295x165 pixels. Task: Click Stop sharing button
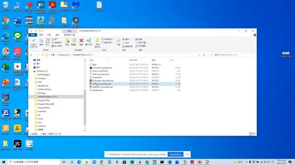click(x=175, y=154)
